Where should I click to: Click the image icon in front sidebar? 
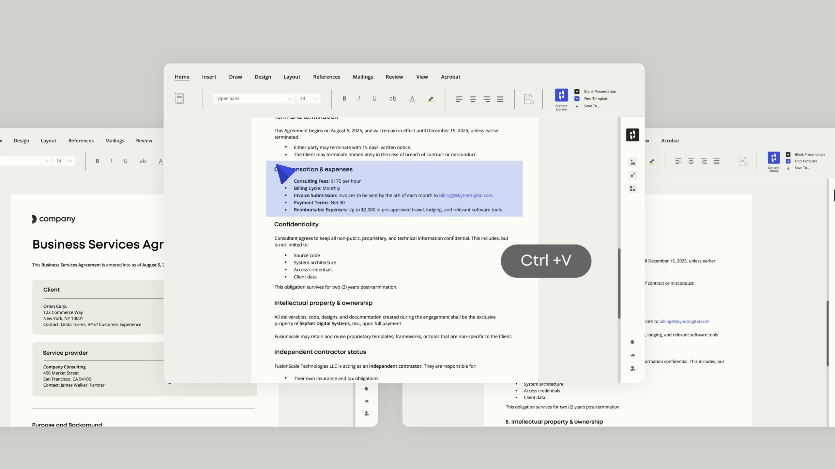point(633,162)
